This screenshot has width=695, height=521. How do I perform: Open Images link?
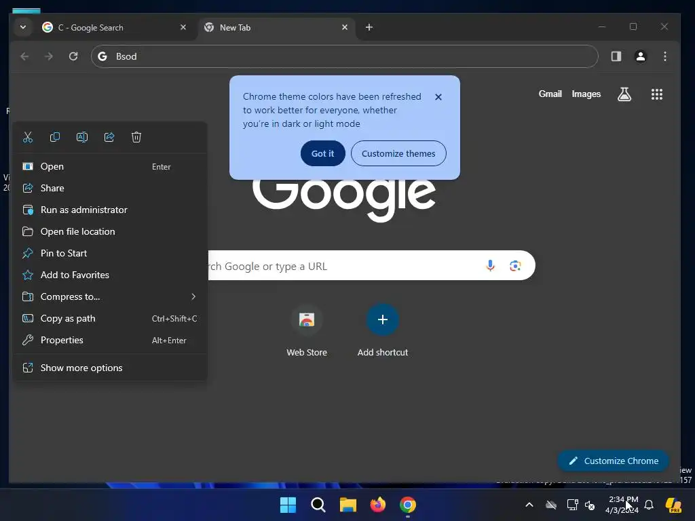pos(586,94)
